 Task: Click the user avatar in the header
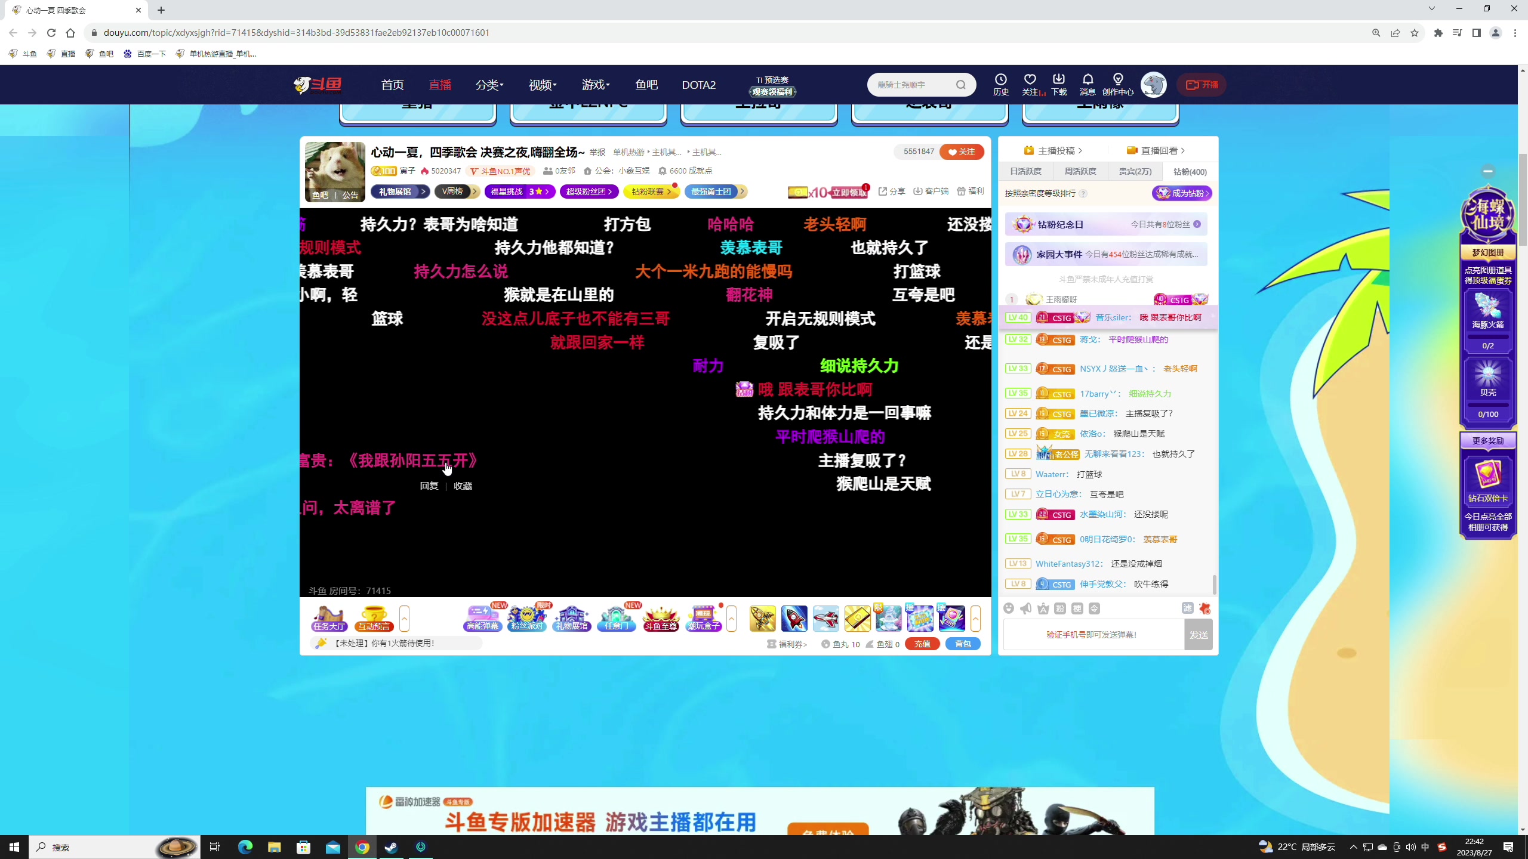pos(1153,85)
